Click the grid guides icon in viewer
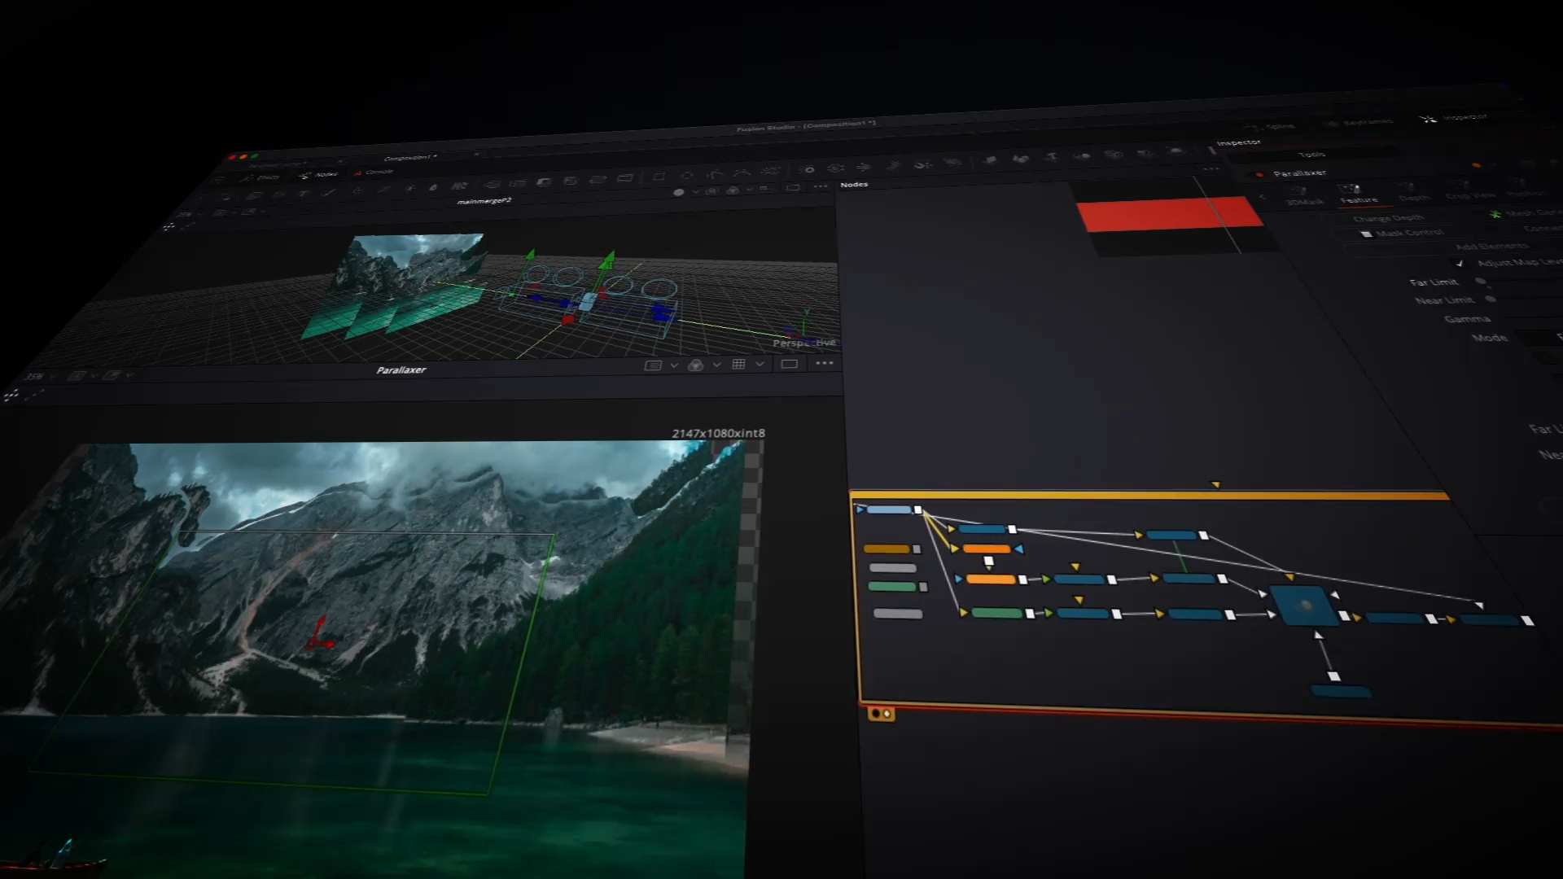The image size is (1563, 879). [738, 364]
